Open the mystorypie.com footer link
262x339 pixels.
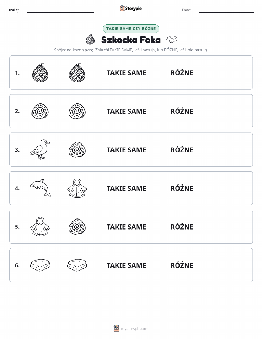[135, 329]
